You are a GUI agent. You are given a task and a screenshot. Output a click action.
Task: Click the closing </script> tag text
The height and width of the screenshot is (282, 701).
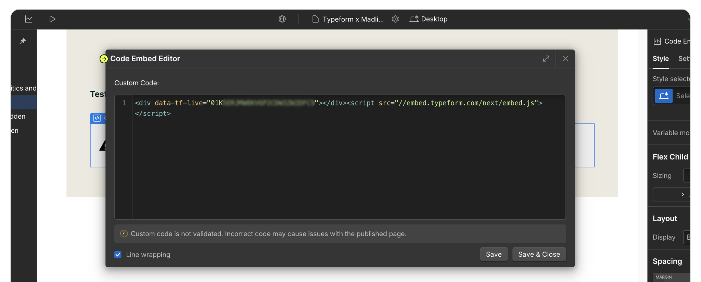coord(153,113)
